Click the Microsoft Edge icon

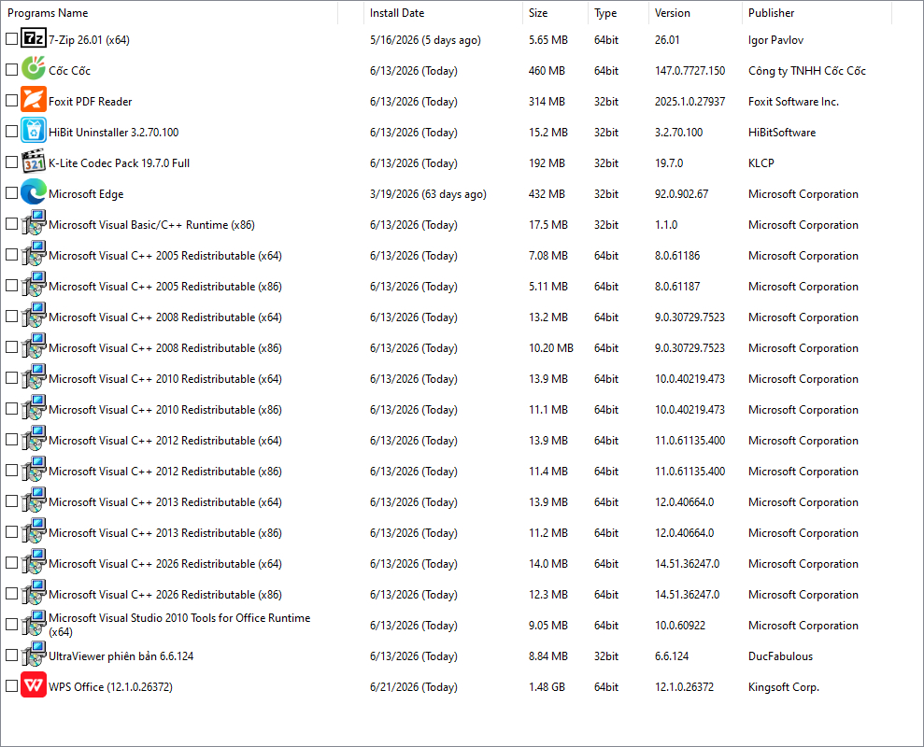(34, 192)
